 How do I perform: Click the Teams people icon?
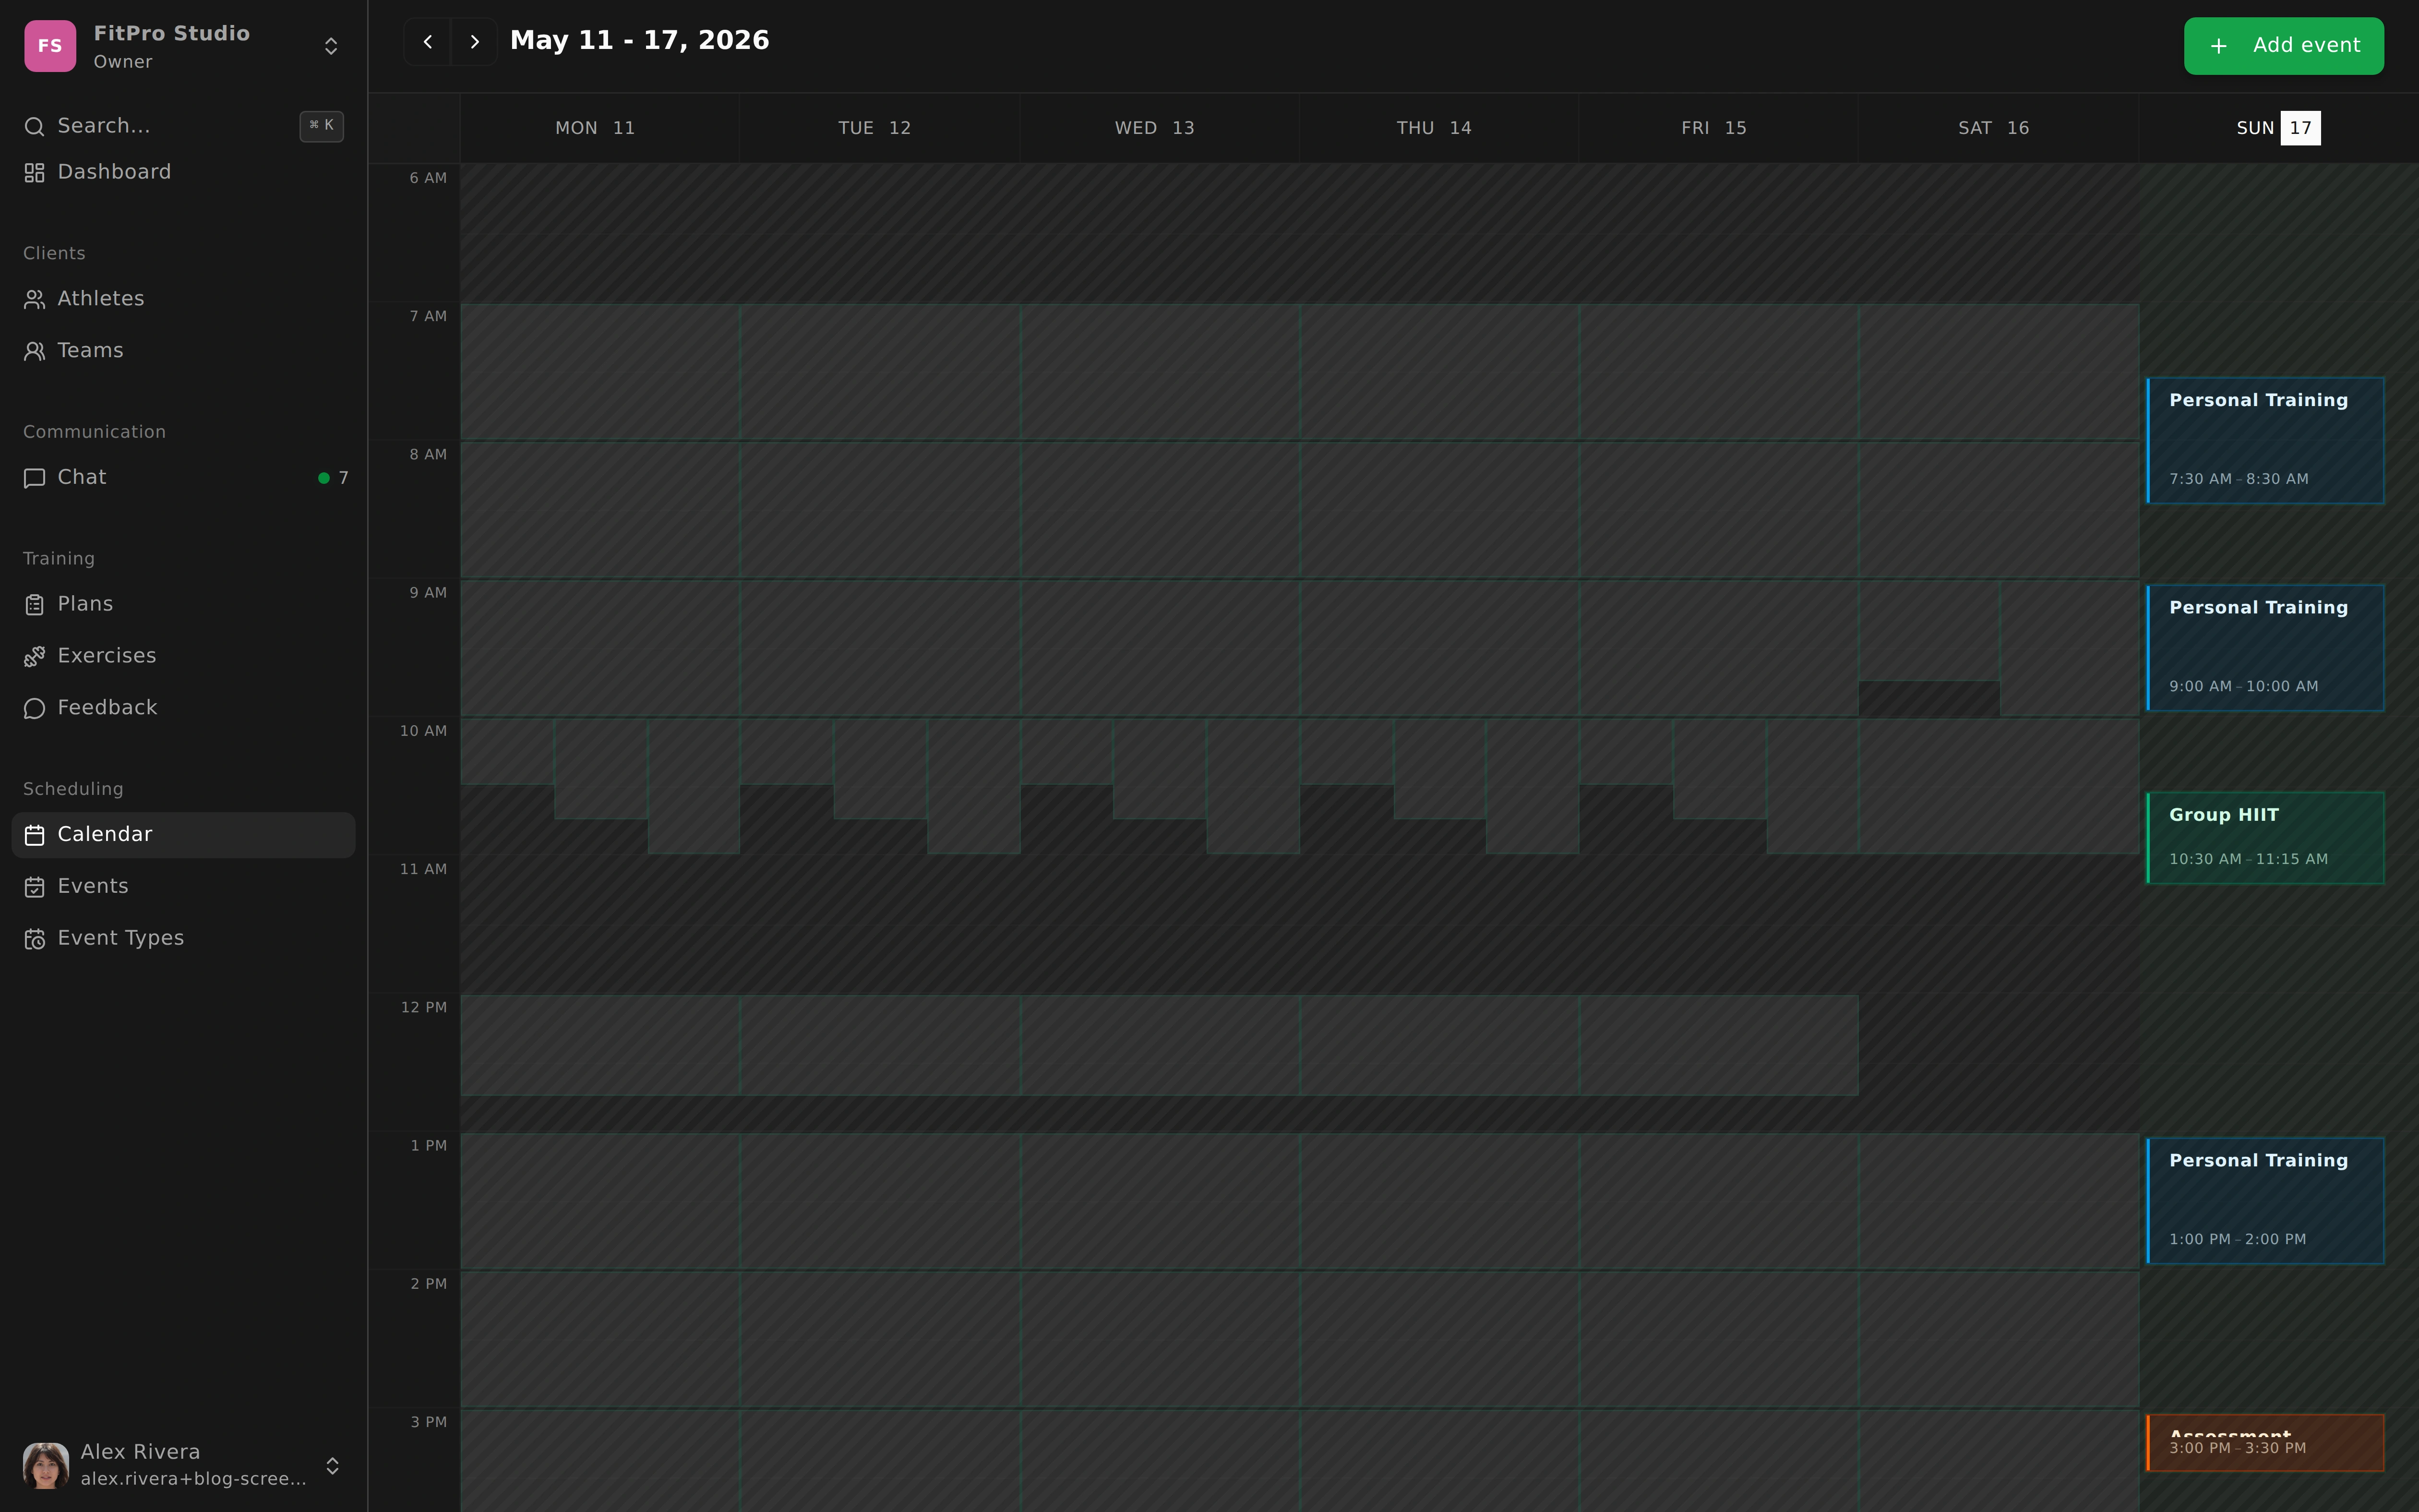(34, 352)
